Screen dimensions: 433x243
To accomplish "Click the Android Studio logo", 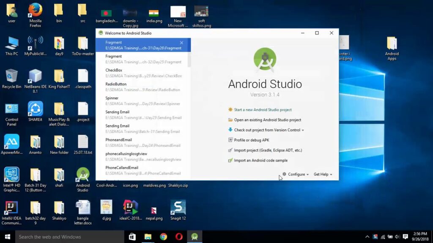I will point(265,59).
